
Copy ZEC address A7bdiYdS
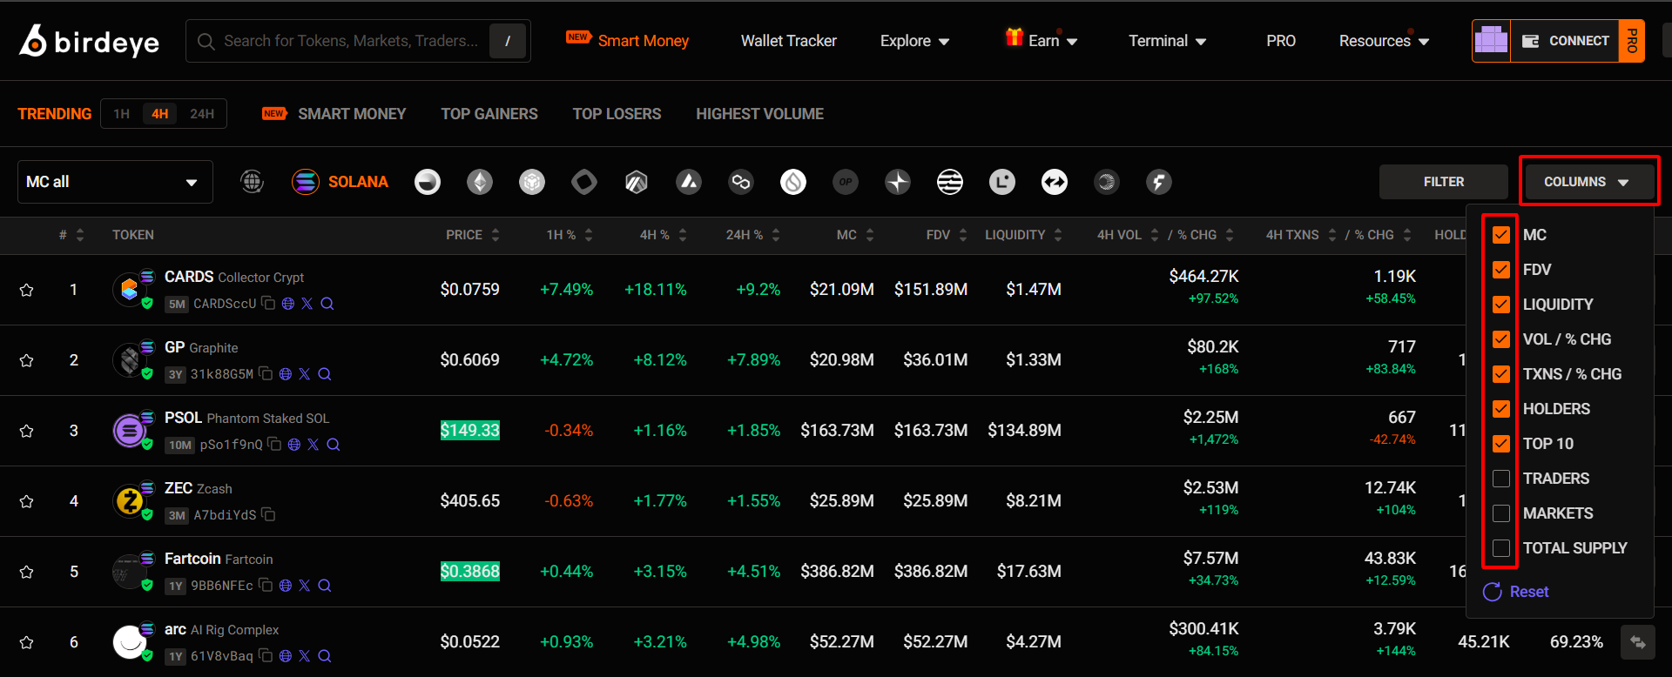tap(268, 515)
